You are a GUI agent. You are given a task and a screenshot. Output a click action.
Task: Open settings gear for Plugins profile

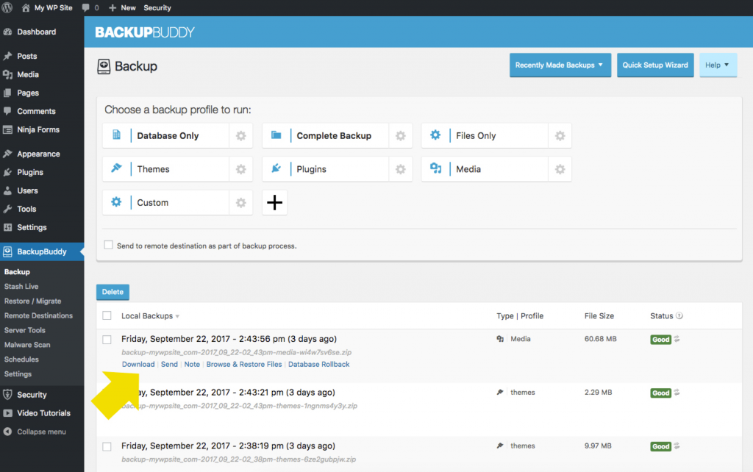pyautogui.click(x=401, y=170)
